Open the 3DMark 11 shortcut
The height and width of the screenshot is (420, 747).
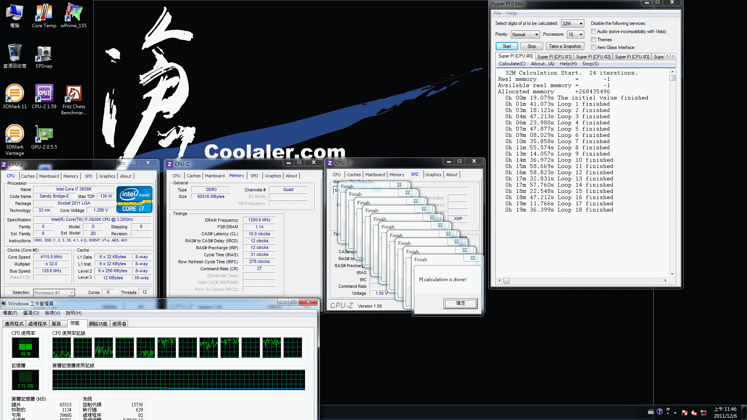[x=14, y=96]
